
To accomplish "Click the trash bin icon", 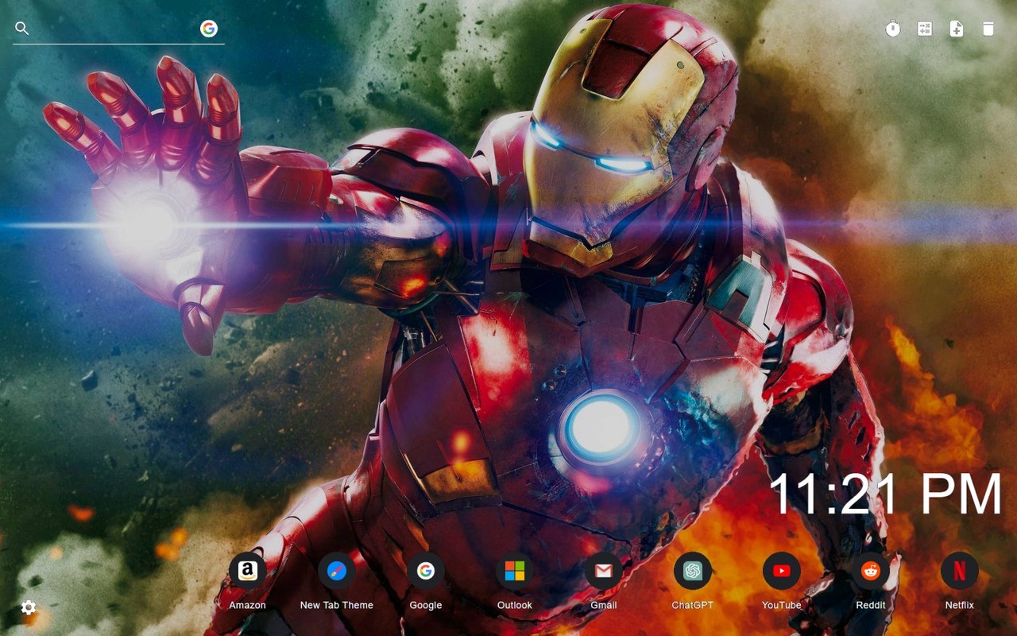I will coord(988,29).
